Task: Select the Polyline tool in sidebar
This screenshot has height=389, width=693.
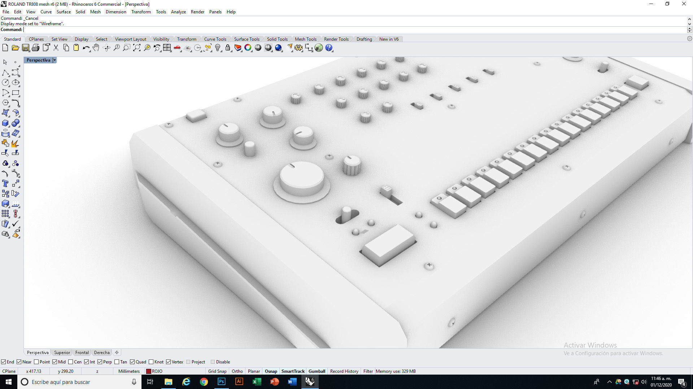Action: point(5,73)
